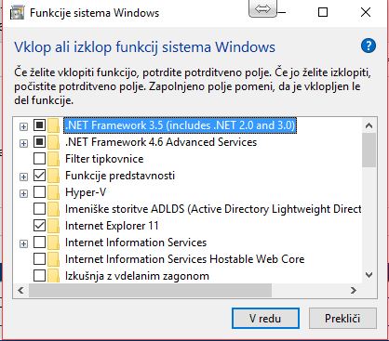
Task: Toggle the Internet Information Services checkbox
Action: click(39, 243)
